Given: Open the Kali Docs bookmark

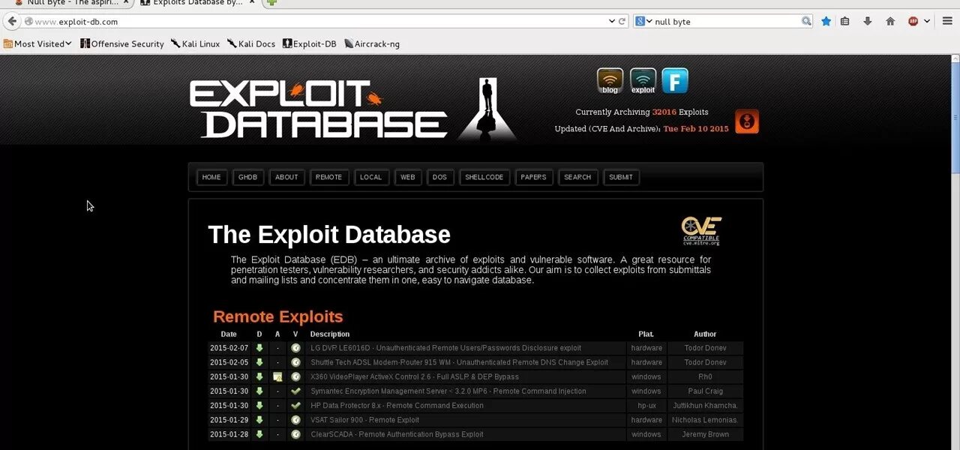Looking at the screenshot, I should pyautogui.click(x=251, y=43).
